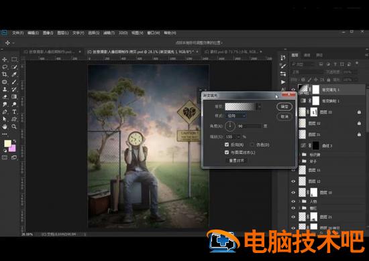
Task: Select the Blur tool
Action: click(5, 104)
